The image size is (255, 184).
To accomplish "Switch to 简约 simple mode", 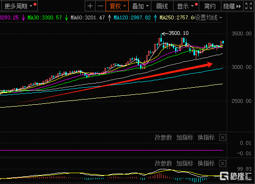I will pos(210,6).
